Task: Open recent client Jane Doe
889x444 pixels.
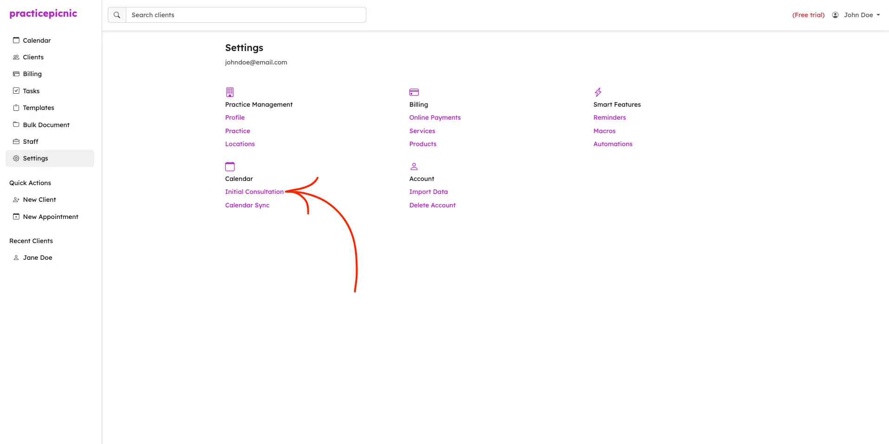Action: tap(50, 257)
